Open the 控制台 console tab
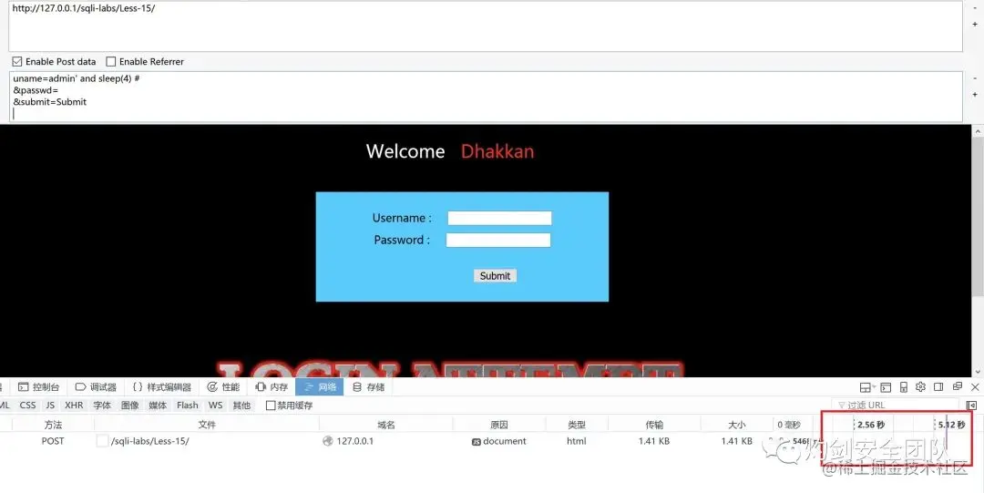This screenshot has width=984, height=493. tap(39, 387)
